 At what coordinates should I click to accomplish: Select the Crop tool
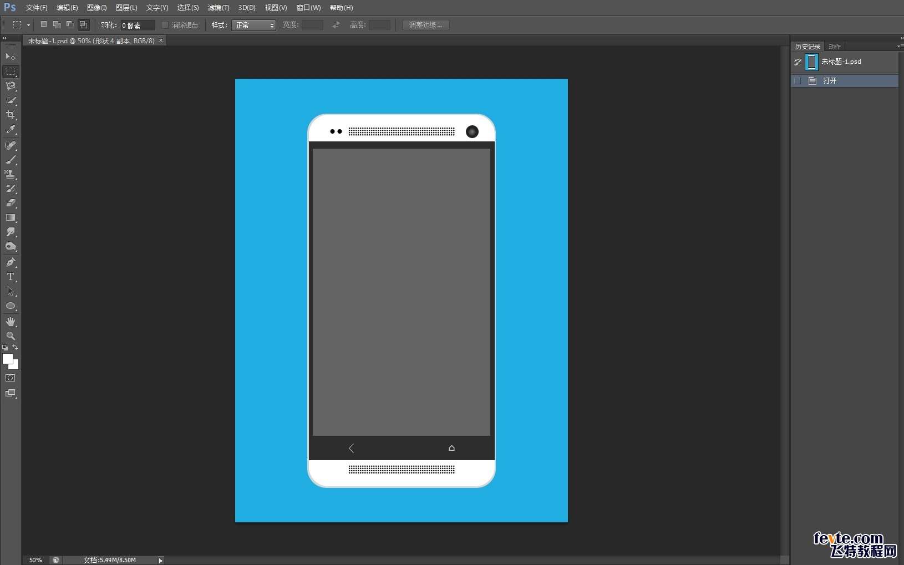(x=11, y=115)
